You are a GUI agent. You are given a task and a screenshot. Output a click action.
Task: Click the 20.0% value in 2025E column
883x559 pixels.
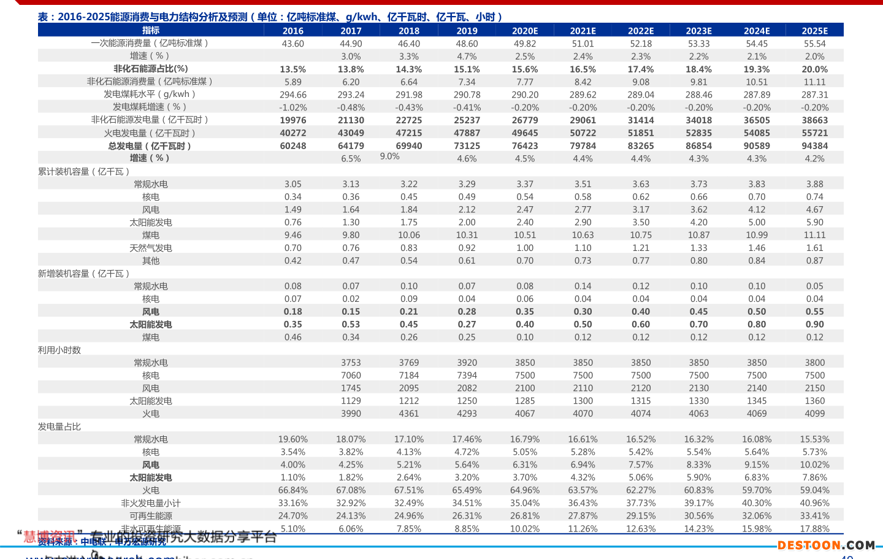click(x=814, y=69)
